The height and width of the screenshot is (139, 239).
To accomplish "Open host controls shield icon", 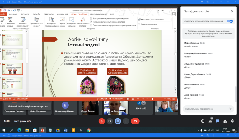I will [x=232, y=121].
